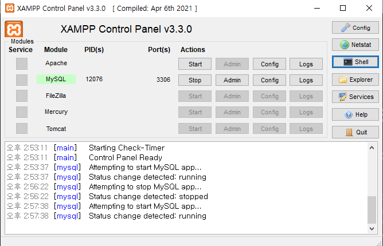This screenshot has height=246, width=383.
Task: Click the Mercury Start button
Action: (x=195, y=112)
